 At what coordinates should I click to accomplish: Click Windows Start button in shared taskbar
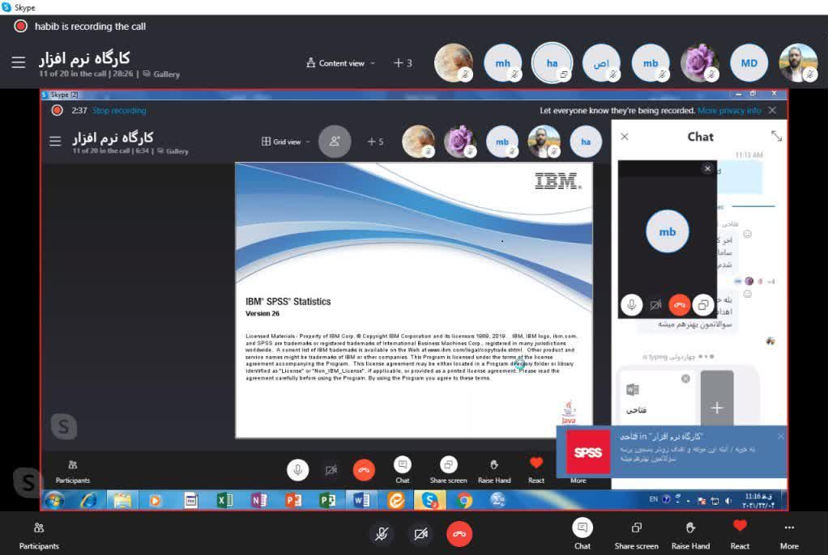pos(53,500)
